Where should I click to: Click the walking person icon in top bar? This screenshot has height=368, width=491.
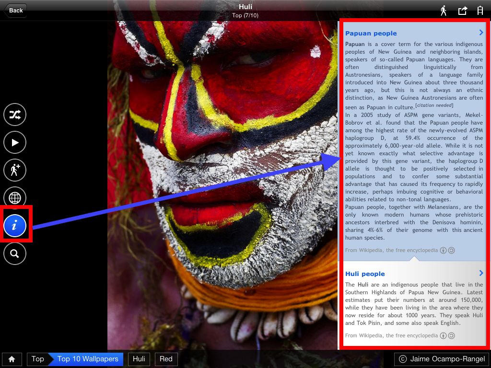[444, 11]
